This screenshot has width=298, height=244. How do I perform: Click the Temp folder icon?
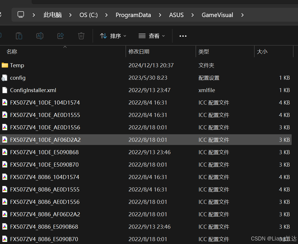5,65
